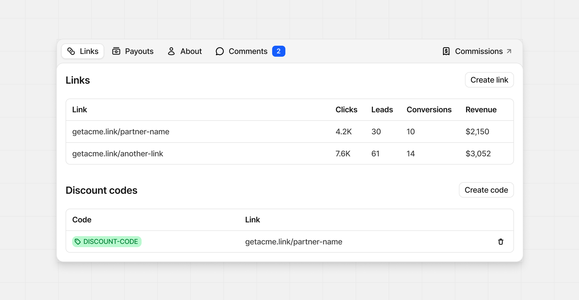Click the Commissions receipt icon
Screen dimensions: 579x300
pyautogui.click(x=446, y=51)
